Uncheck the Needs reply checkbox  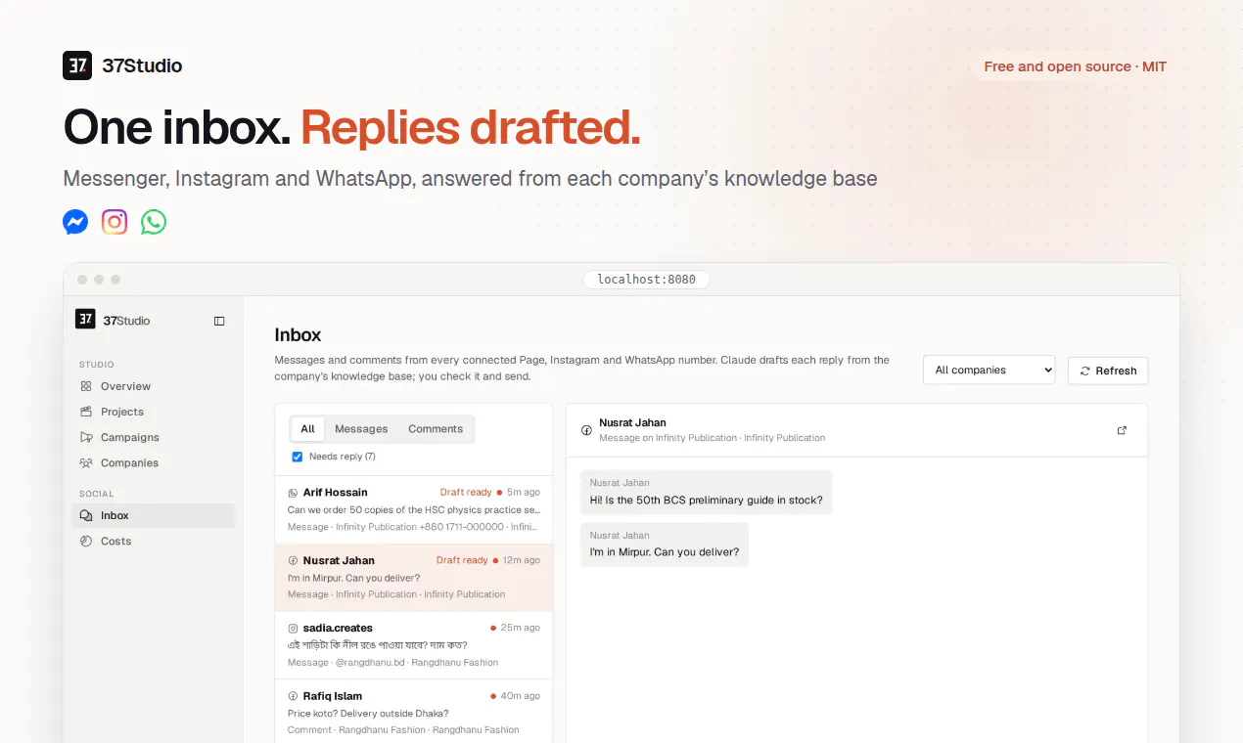click(298, 457)
